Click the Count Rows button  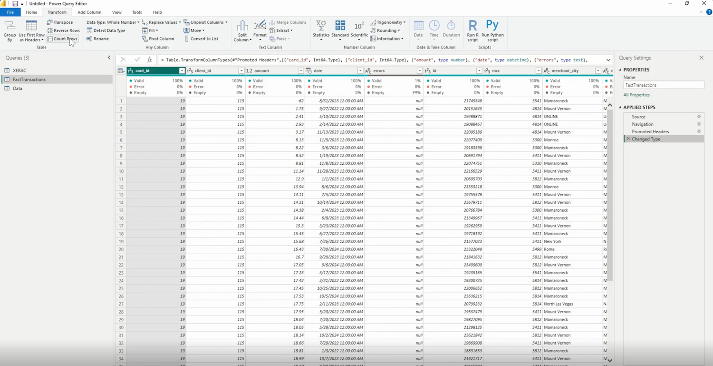point(62,39)
